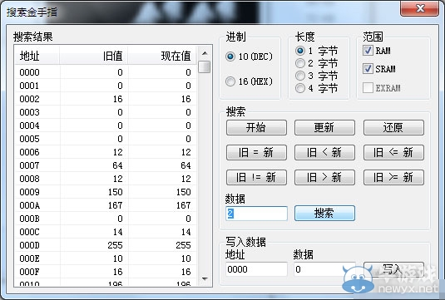The width and height of the screenshot is (445, 300).
Task: Select result row address 0003
Action: (106, 112)
